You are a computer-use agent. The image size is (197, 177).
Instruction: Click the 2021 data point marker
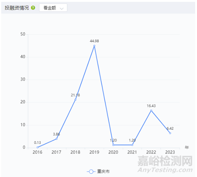(132, 145)
